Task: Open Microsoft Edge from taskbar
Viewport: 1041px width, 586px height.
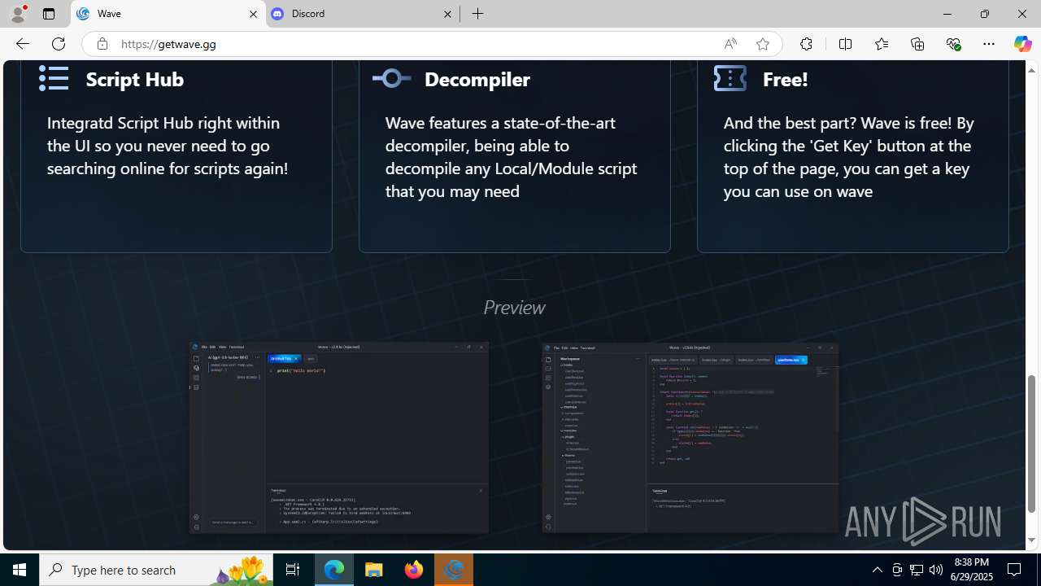Action: [334, 570]
